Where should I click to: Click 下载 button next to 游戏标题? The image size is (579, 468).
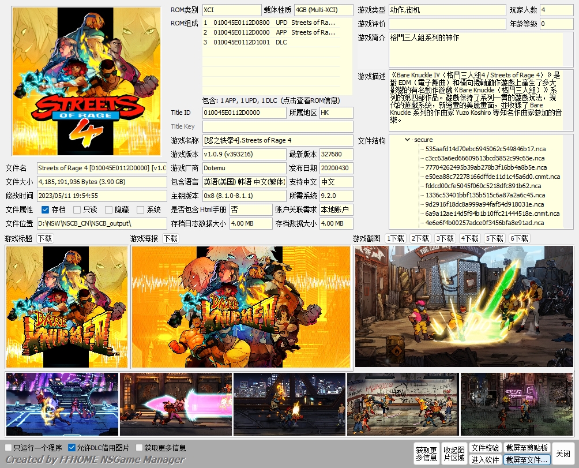click(45, 239)
